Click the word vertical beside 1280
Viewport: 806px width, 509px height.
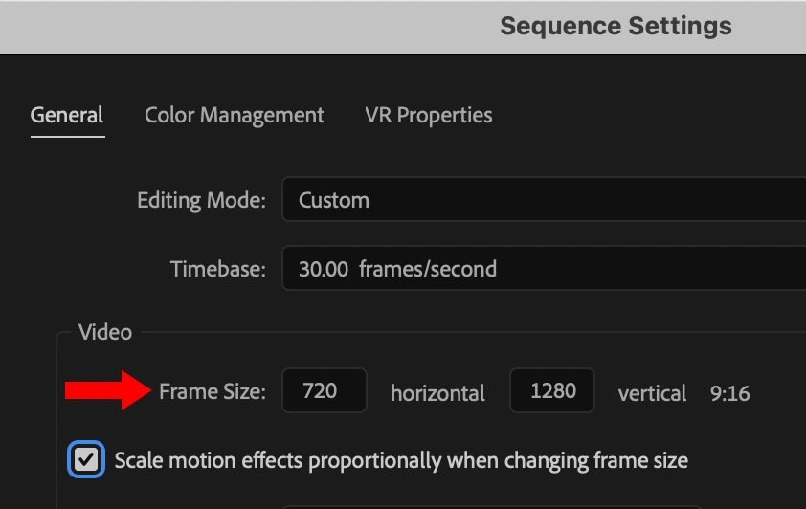point(652,393)
